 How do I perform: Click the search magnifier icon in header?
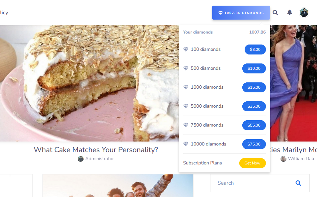275,13
